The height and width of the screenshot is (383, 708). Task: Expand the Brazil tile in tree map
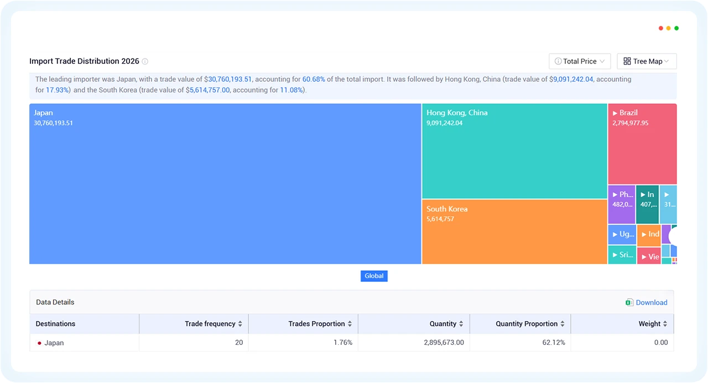642,144
